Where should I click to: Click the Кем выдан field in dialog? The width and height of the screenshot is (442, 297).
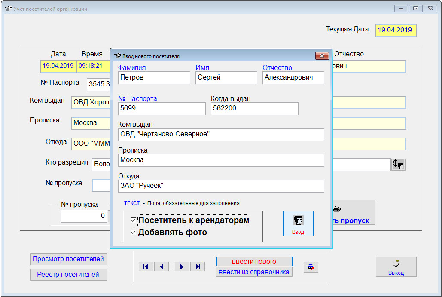coord(221,135)
